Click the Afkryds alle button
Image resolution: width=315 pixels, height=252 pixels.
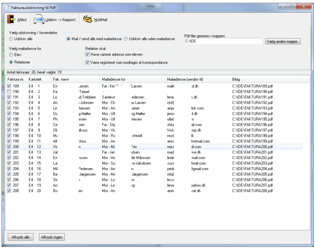(20, 237)
